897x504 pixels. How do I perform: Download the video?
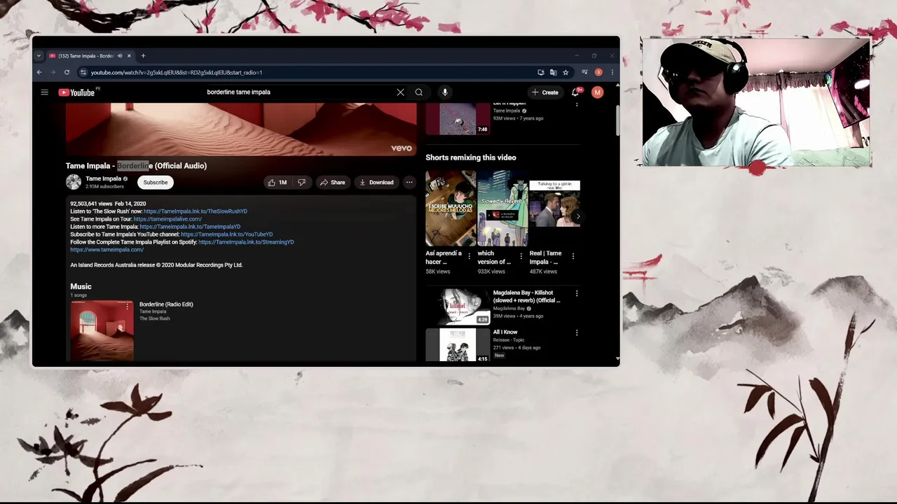[x=376, y=182]
